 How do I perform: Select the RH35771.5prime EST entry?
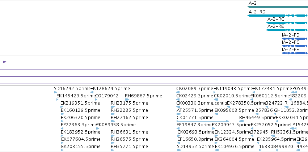[x=129, y=147]
